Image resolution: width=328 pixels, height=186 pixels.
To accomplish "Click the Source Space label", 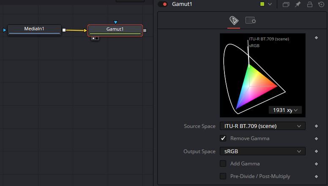I will click(x=200, y=126).
